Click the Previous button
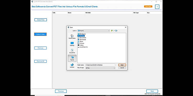193x96 pixels. tap(61, 91)
